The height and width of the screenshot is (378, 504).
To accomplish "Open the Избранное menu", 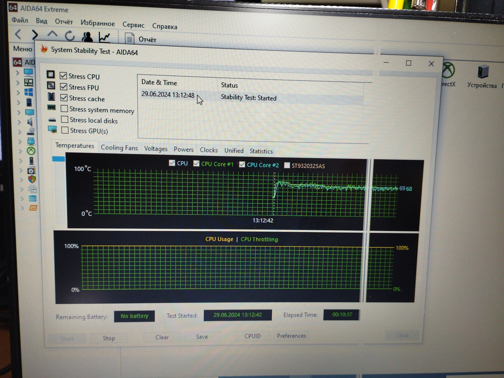I will [x=98, y=23].
